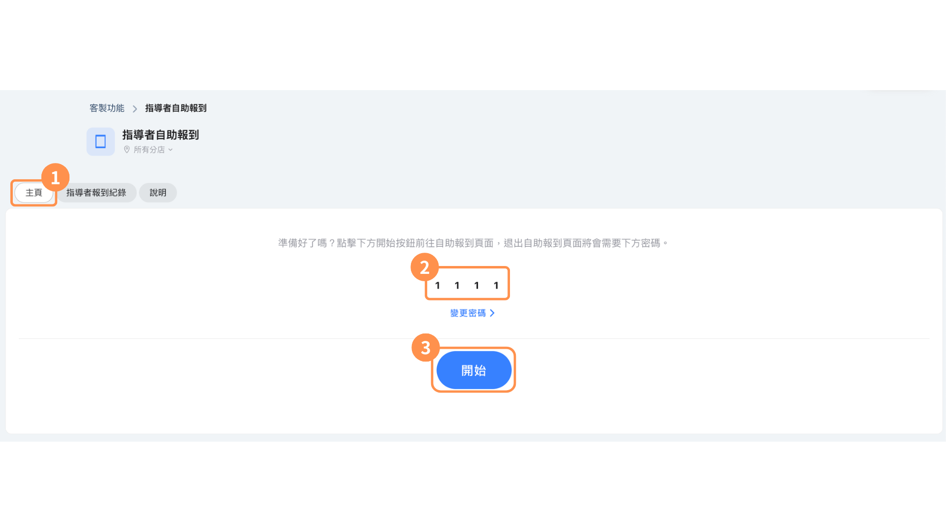Open the 指導者報到紀錄 tab
The height and width of the screenshot is (532, 946).
coord(96,193)
